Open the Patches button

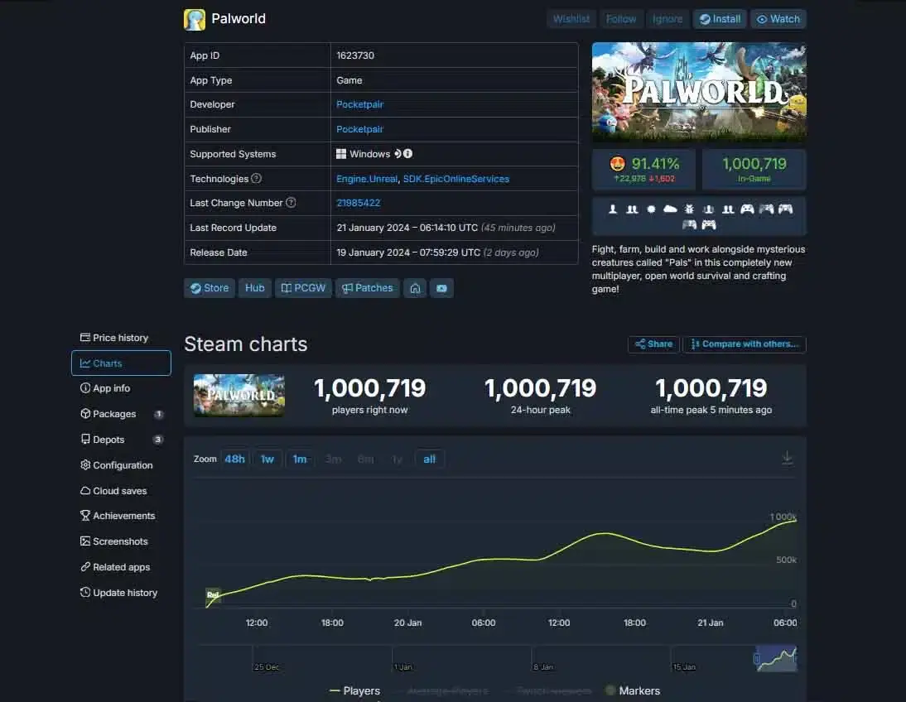tap(368, 288)
